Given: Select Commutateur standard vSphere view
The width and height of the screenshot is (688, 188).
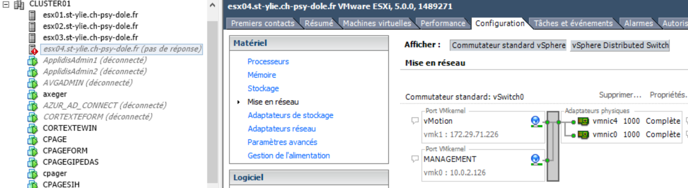Looking at the screenshot, I should 508,45.
